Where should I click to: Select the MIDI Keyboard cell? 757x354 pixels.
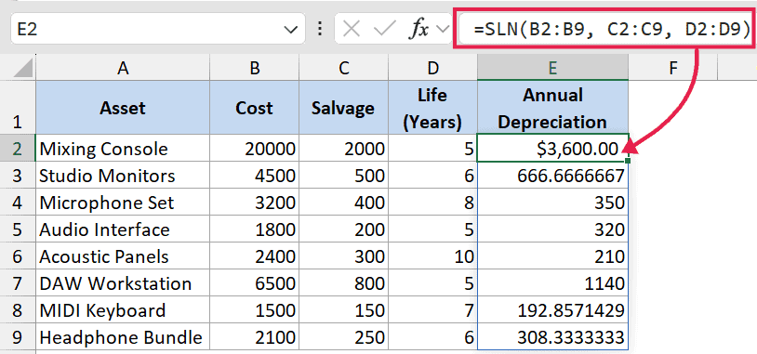click(123, 309)
